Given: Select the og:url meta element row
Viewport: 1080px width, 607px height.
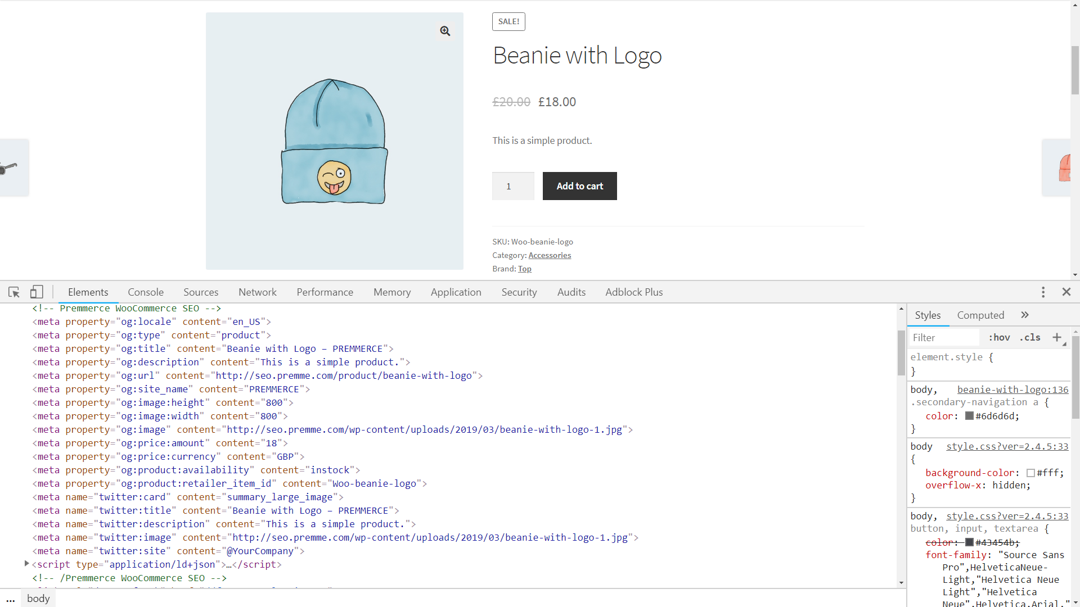Looking at the screenshot, I should tap(258, 376).
